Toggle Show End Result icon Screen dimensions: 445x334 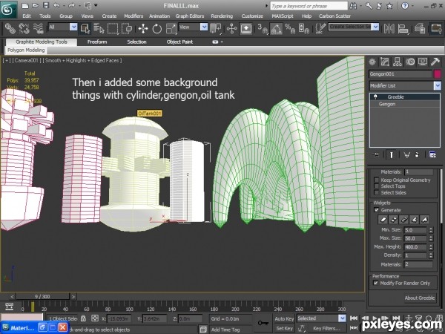pyautogui.click(x=391, y=155)
